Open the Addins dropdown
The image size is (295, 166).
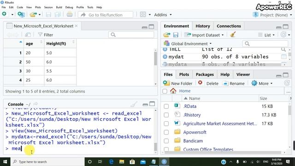(163, 15)
